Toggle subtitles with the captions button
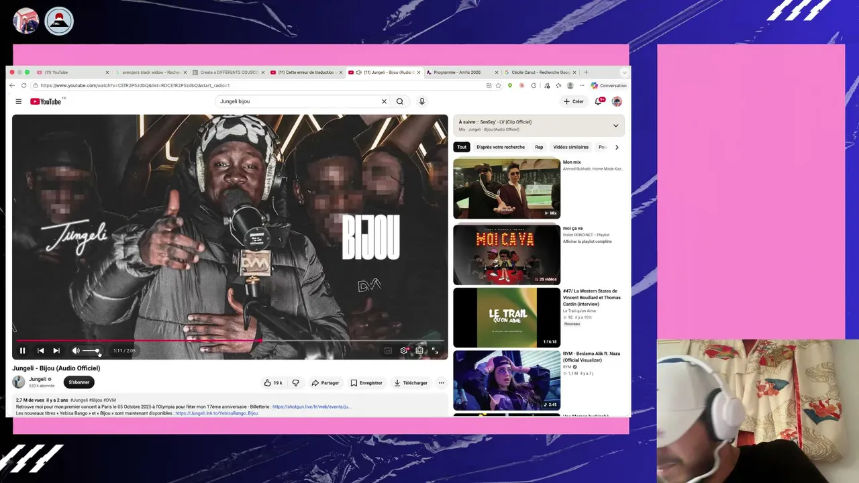This screenshot has width=859, height=483. click(388, 350)
